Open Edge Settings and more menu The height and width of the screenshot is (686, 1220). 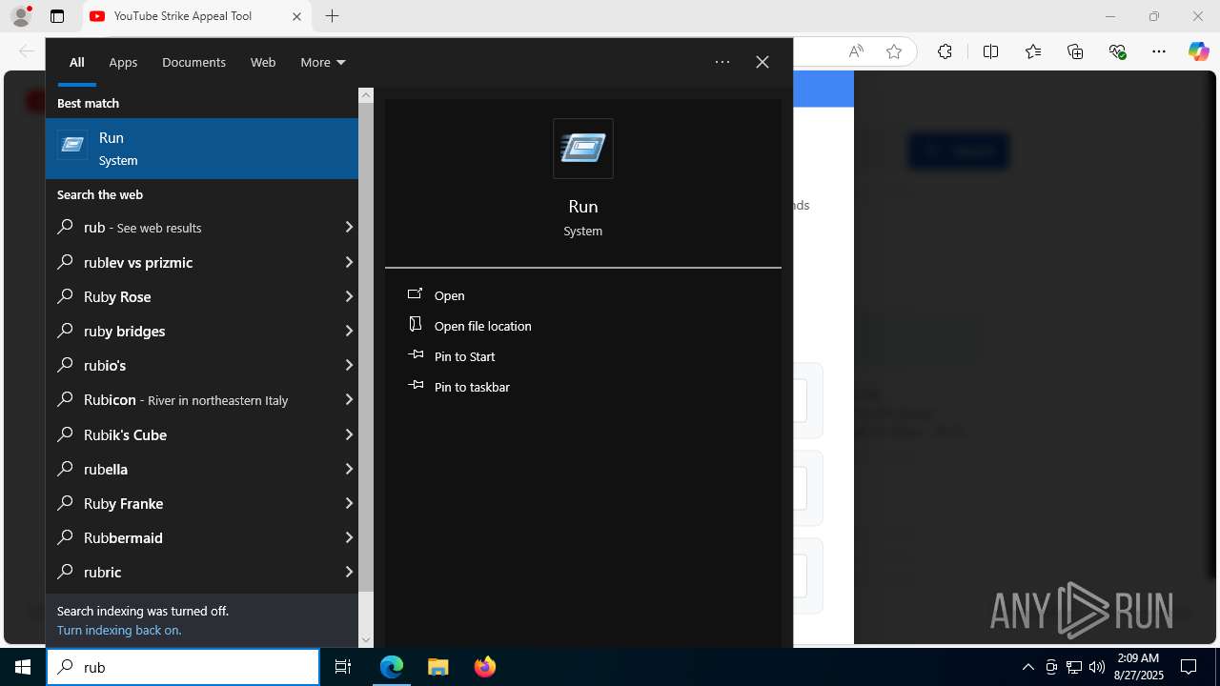pos(1159,51)
